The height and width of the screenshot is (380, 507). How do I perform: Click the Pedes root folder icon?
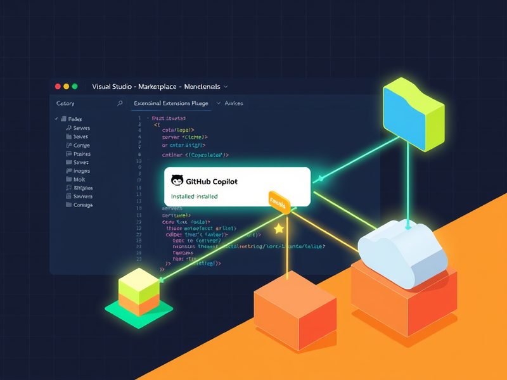[64, 119]
